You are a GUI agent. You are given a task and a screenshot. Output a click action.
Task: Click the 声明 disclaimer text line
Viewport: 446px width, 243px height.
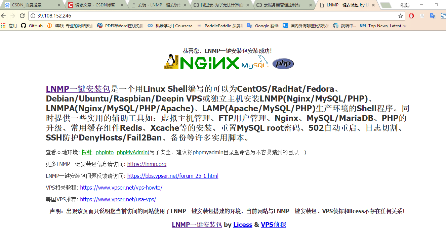(227, 211)
